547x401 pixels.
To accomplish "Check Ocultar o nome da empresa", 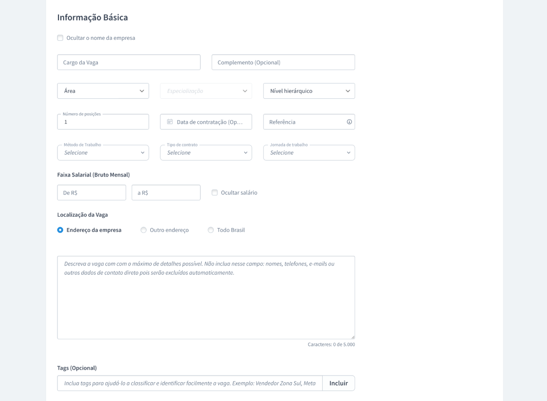I will click(x=60, y=38).
